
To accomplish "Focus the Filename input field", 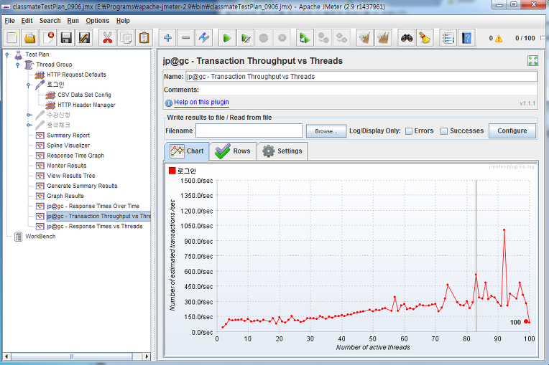I will tap(249, 131).
